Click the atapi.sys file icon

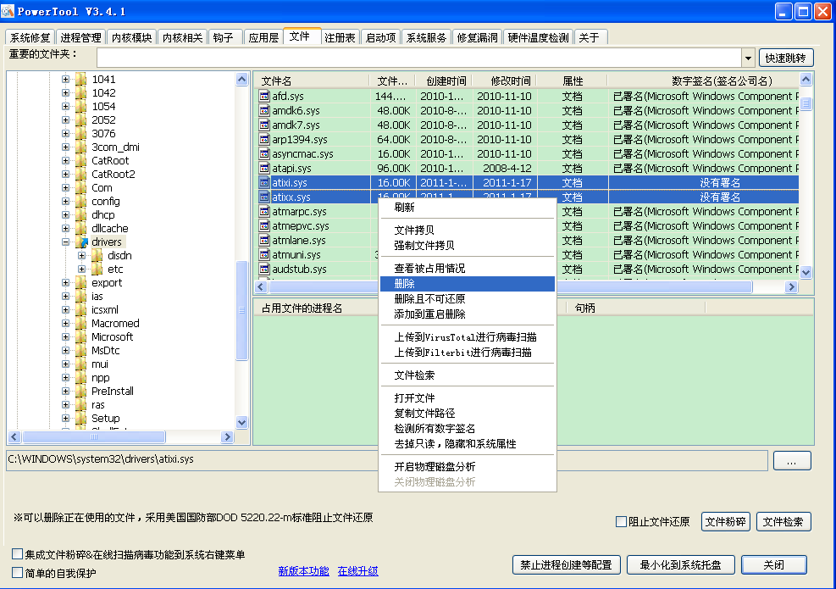[264, 169]
